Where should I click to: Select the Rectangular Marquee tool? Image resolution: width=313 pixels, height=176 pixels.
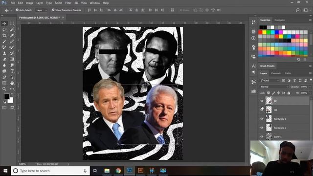pyautogui.click(x=12, y=23)
